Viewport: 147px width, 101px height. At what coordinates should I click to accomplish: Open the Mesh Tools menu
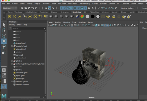73,4
